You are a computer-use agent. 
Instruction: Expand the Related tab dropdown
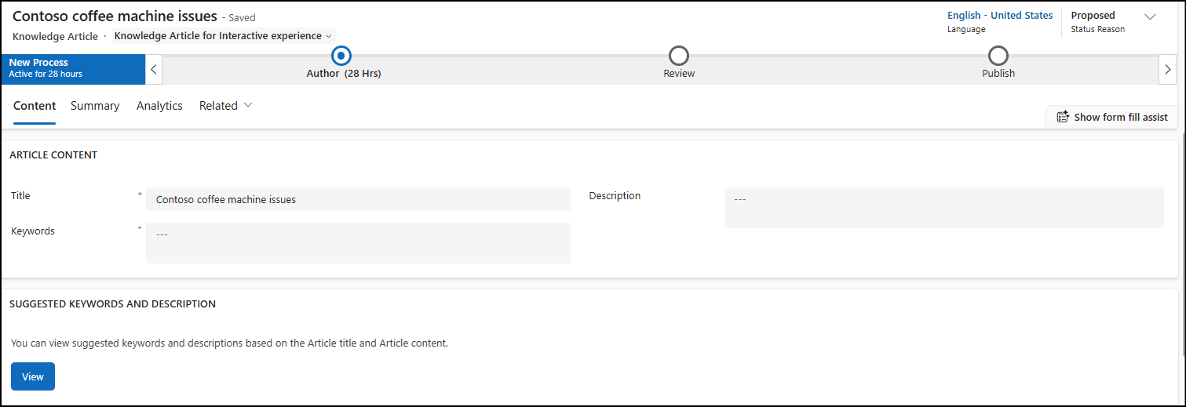pyautogui.click(x=226, y=106)
